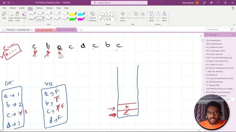Switch to the Insert tab
The width and height of the screenshot is (236, 132).
pos(22,8)
